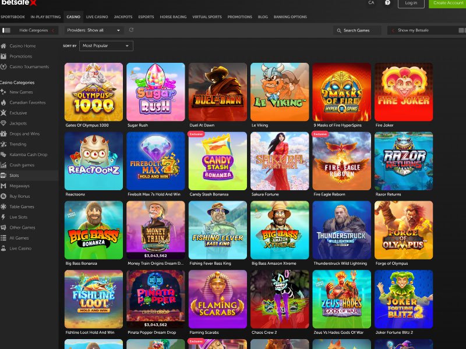Launch the Big Bass Bonanza game
This screenshot has width=466, height=349.
[94, 230]
